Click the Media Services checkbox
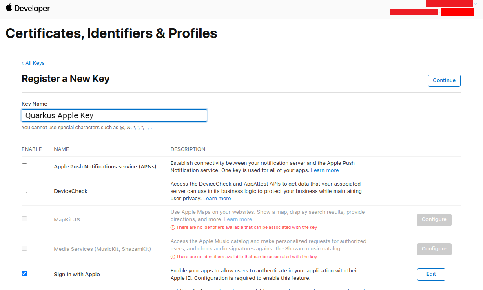483x290 pixels. [24, 248]
